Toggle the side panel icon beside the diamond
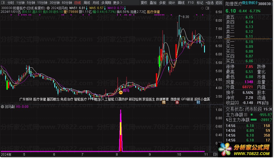Image resolution: width=274 pixels, height=158 pixels. [207, 8]
